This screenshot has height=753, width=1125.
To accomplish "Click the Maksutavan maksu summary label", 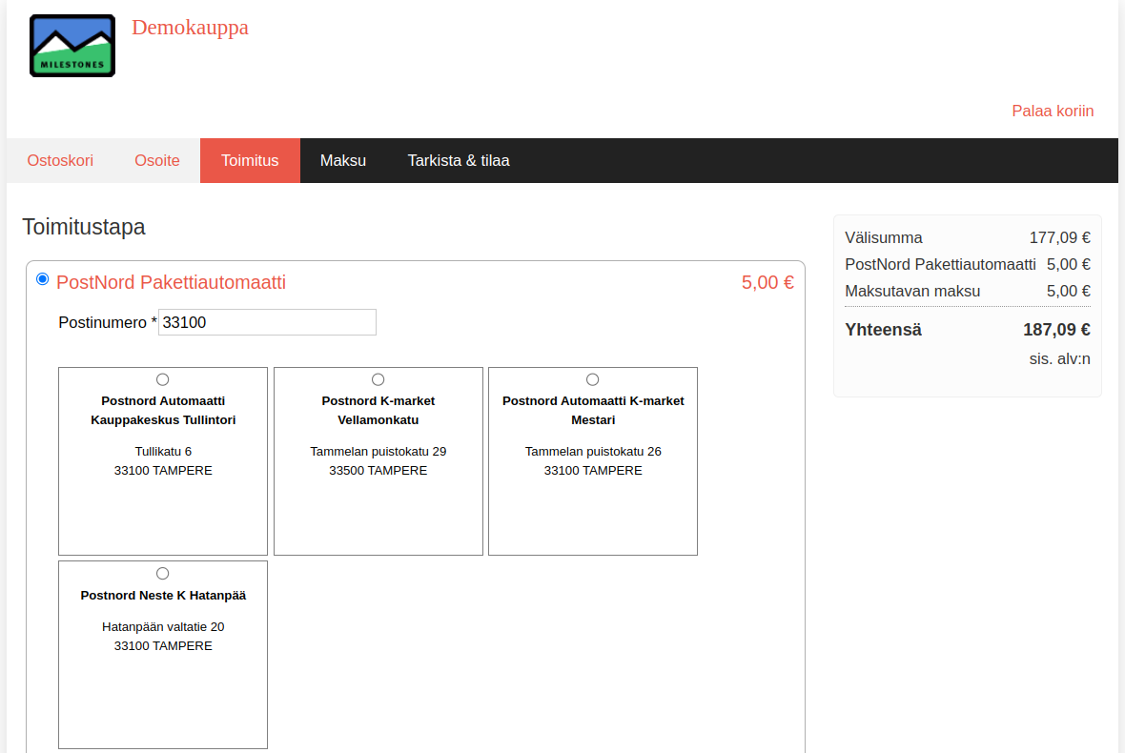I will (912, 291).
